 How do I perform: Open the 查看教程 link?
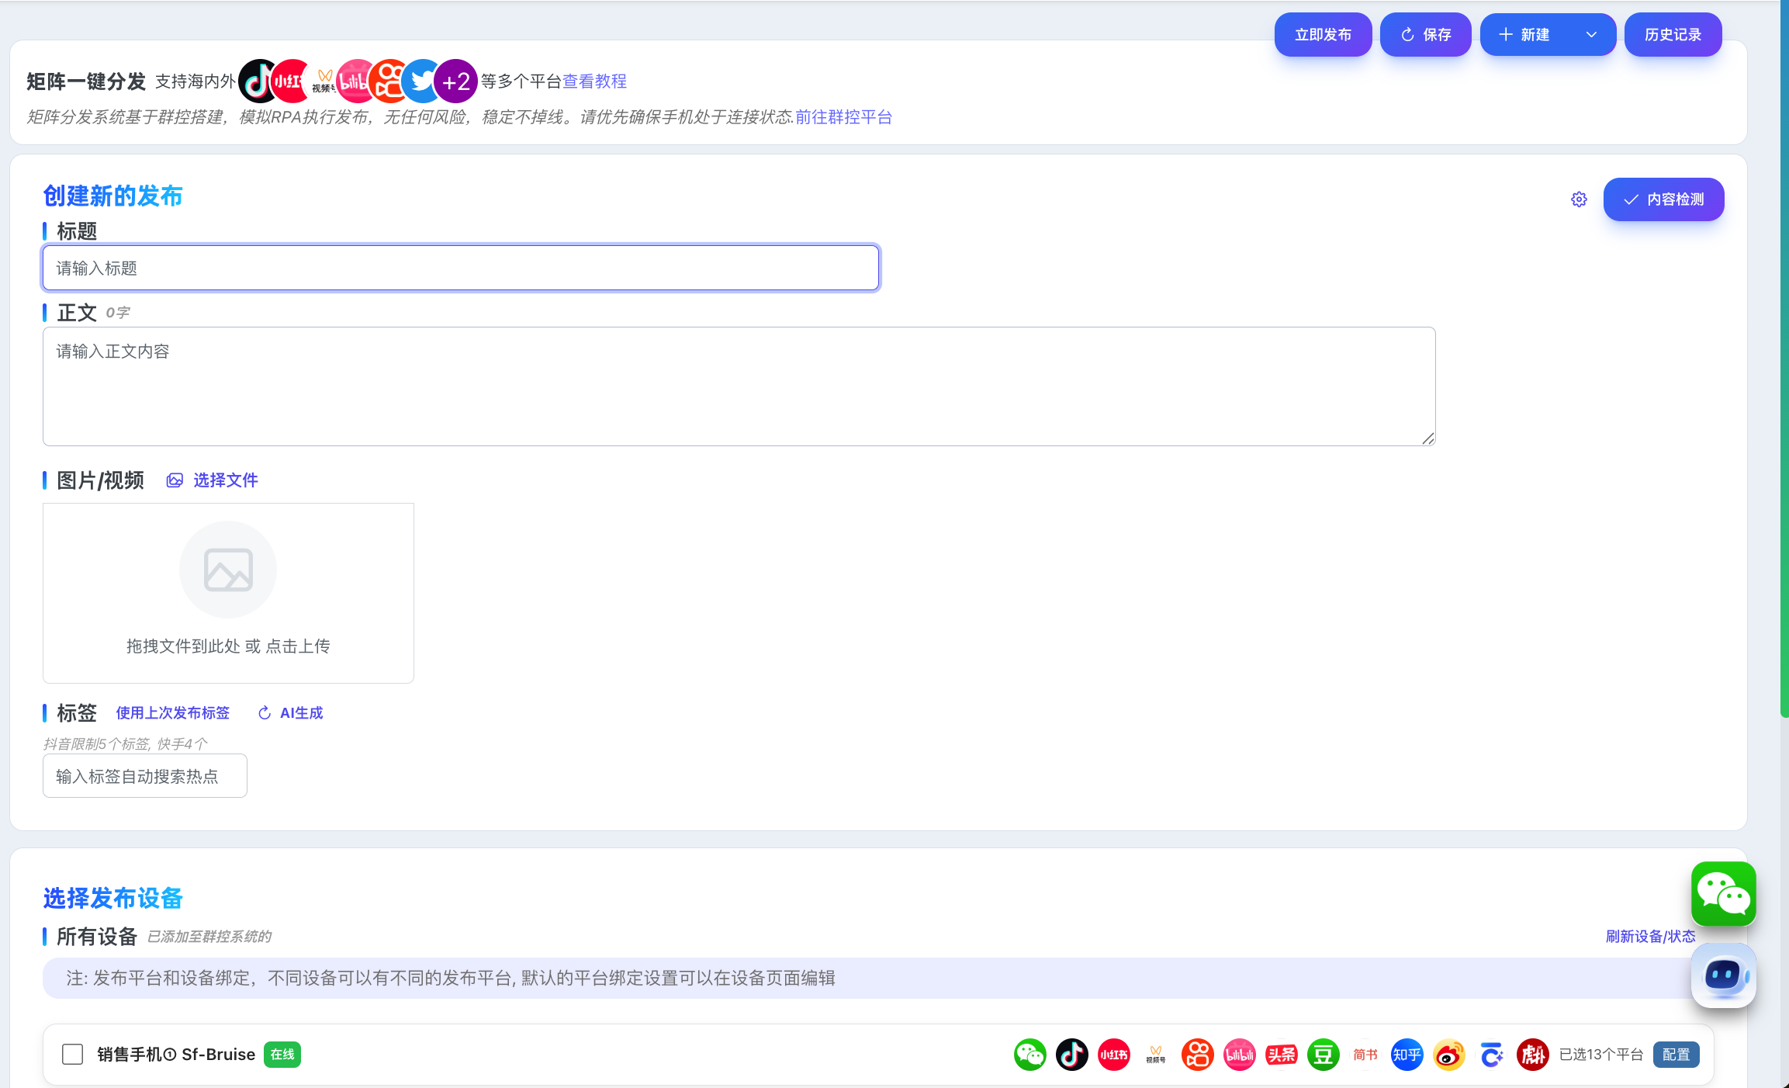coord(594,81)
